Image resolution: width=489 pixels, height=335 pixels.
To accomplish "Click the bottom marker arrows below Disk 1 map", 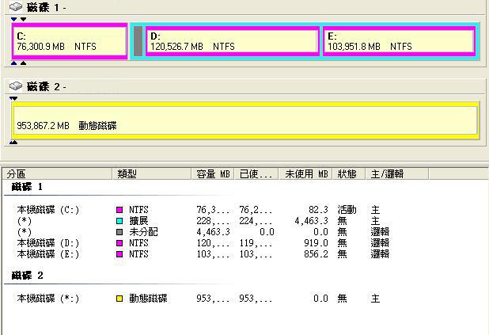I will [18, 63].
